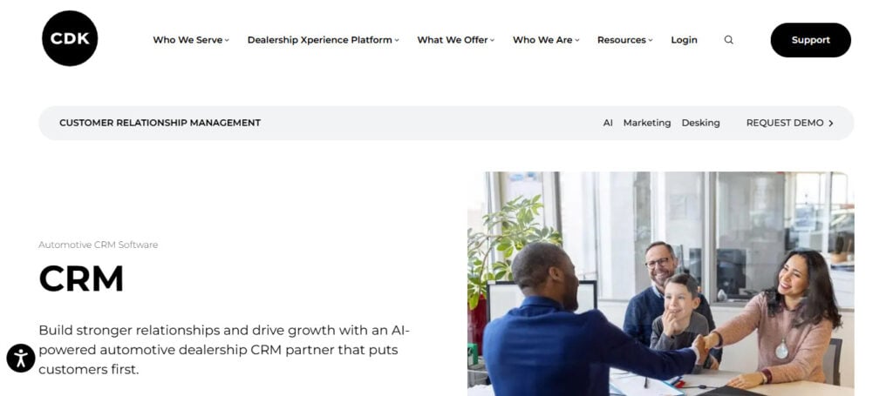The width and height of the screenshot is (893, 396).
Task: Select the Customer Relationship Management heading
Action: (x=160, y=123)
